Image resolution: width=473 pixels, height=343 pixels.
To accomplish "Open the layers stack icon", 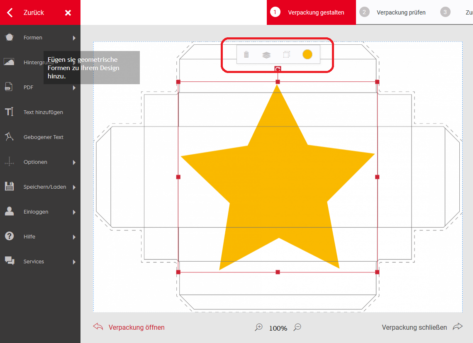I will click(266, 55).
